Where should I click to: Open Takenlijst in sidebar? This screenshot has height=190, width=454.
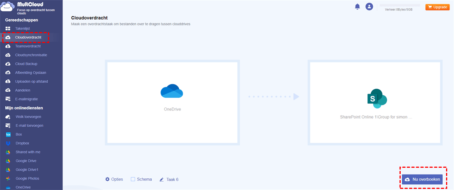pyautogui.click(x=22, y=28)
